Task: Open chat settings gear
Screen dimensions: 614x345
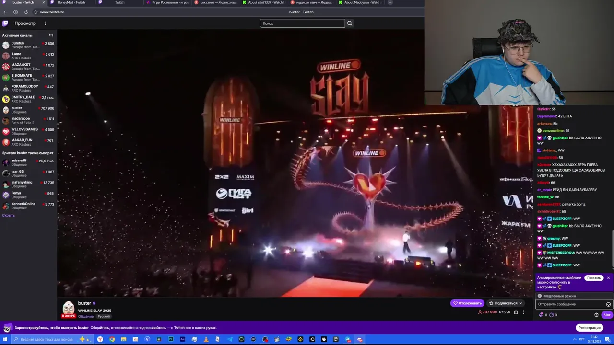Action: [596, 315]
